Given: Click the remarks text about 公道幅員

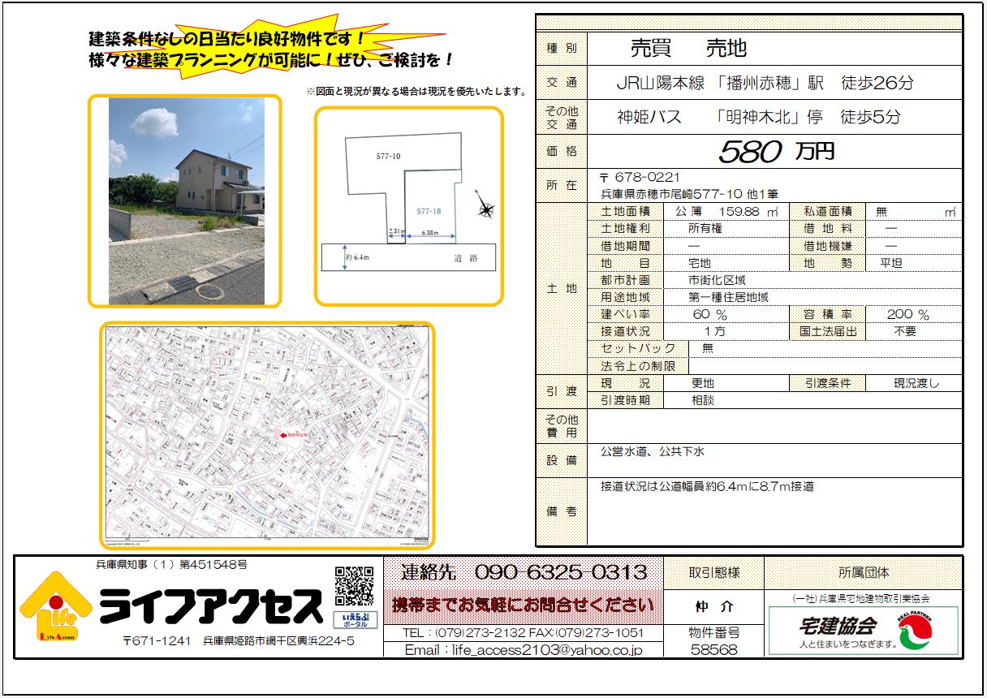Looking at the screenshot, I should coord(706,486).
